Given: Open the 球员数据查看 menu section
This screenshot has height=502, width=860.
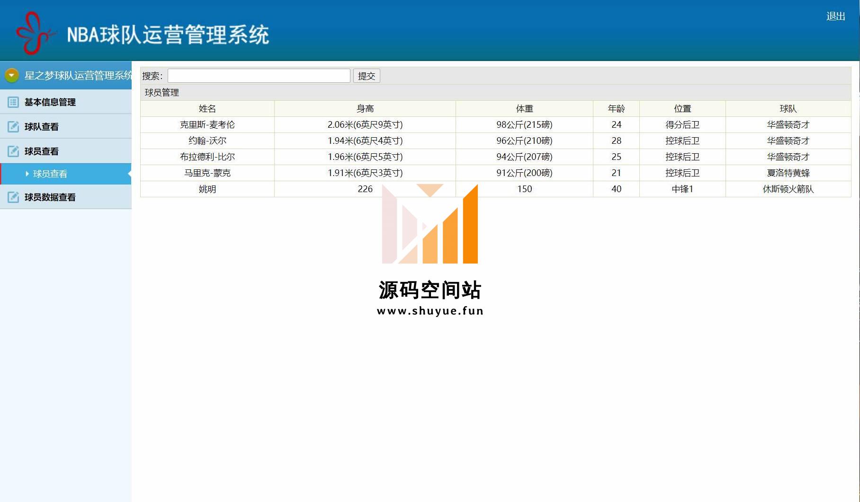Looking at the screenshot, I should tap(50, 197).
